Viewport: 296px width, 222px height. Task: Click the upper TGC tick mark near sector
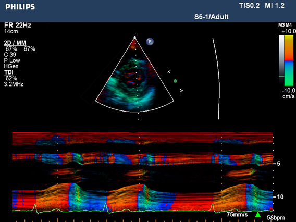(x=169, y=72)
